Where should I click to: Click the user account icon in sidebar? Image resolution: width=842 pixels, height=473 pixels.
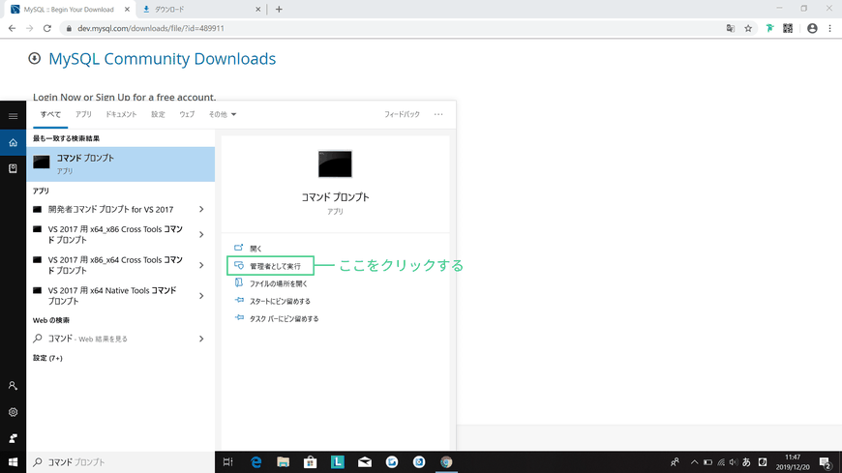pyautogui.click(x=13, y=386)
